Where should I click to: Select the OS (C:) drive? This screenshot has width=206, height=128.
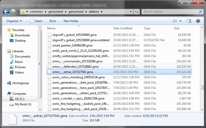tap(20, 99)
